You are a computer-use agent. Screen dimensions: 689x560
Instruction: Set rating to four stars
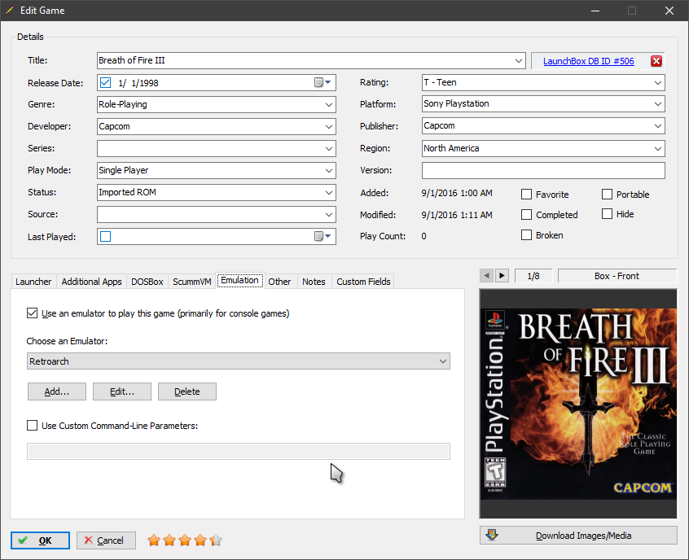[x=200, y=540]
